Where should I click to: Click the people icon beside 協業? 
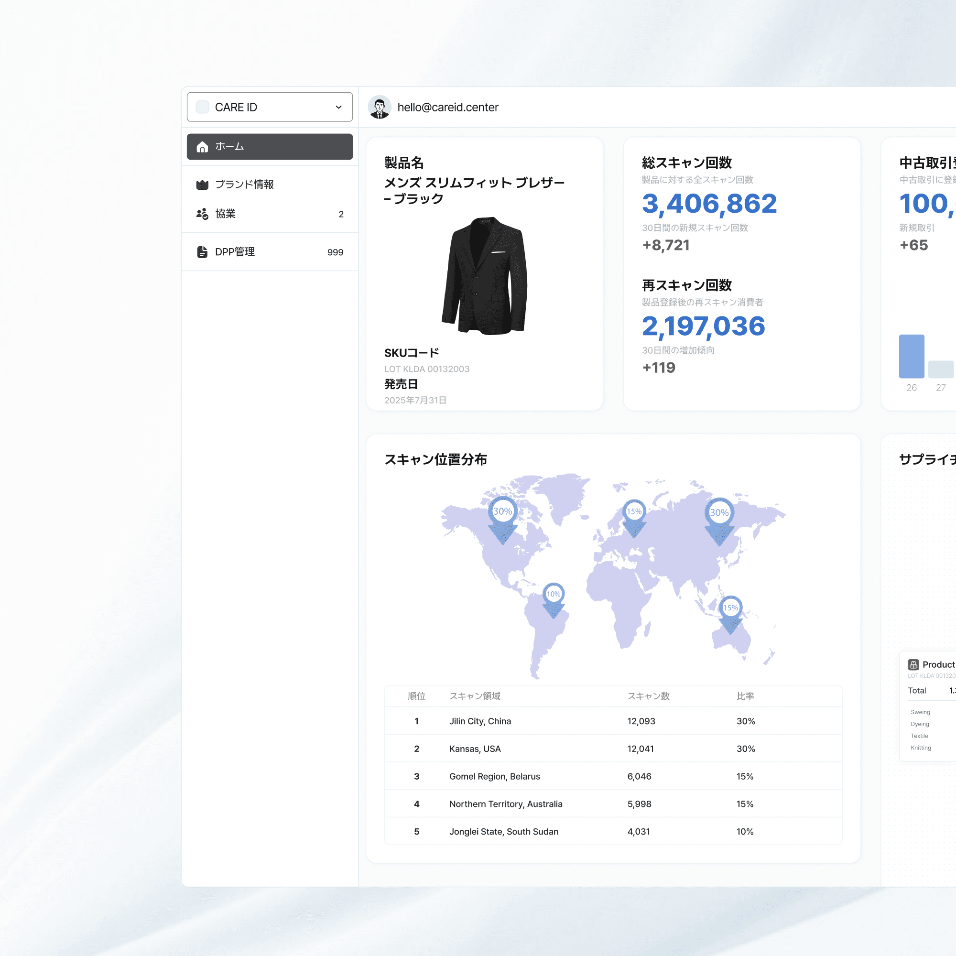[x=202, y=214]
